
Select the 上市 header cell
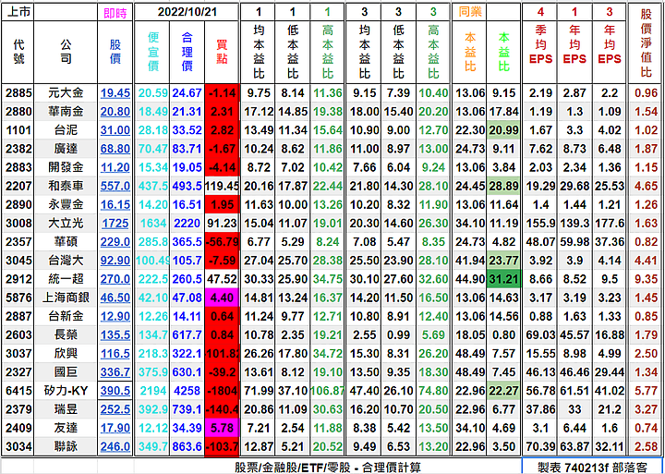[18, 12]
